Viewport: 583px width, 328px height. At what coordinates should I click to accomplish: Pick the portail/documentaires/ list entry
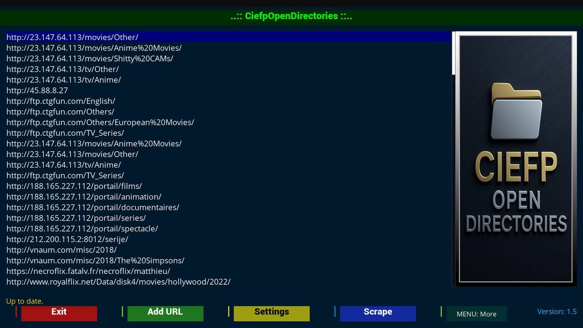point(228,207)
